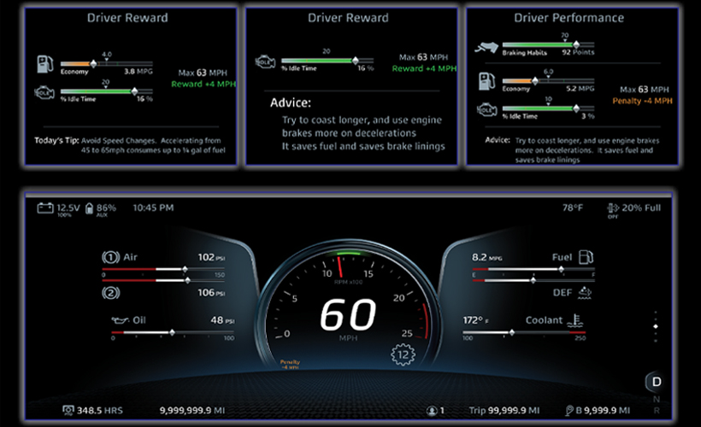Click the 3.8 MPG economy value
701x427 pixels.
coord(138,72)
